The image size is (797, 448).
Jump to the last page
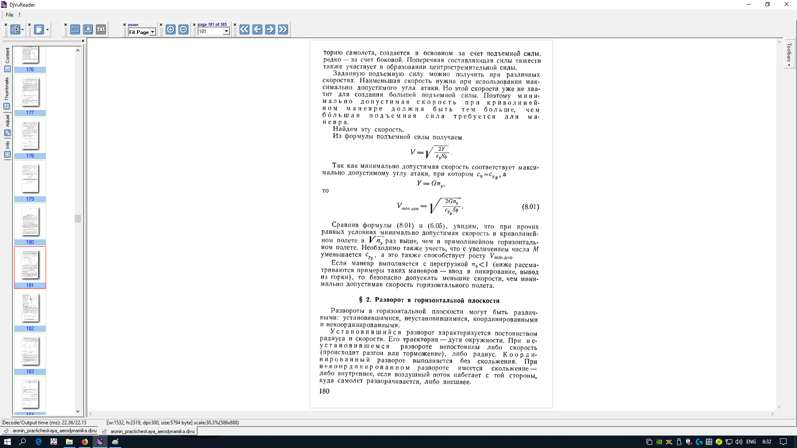pyautogui.click(x=283, y=29)
